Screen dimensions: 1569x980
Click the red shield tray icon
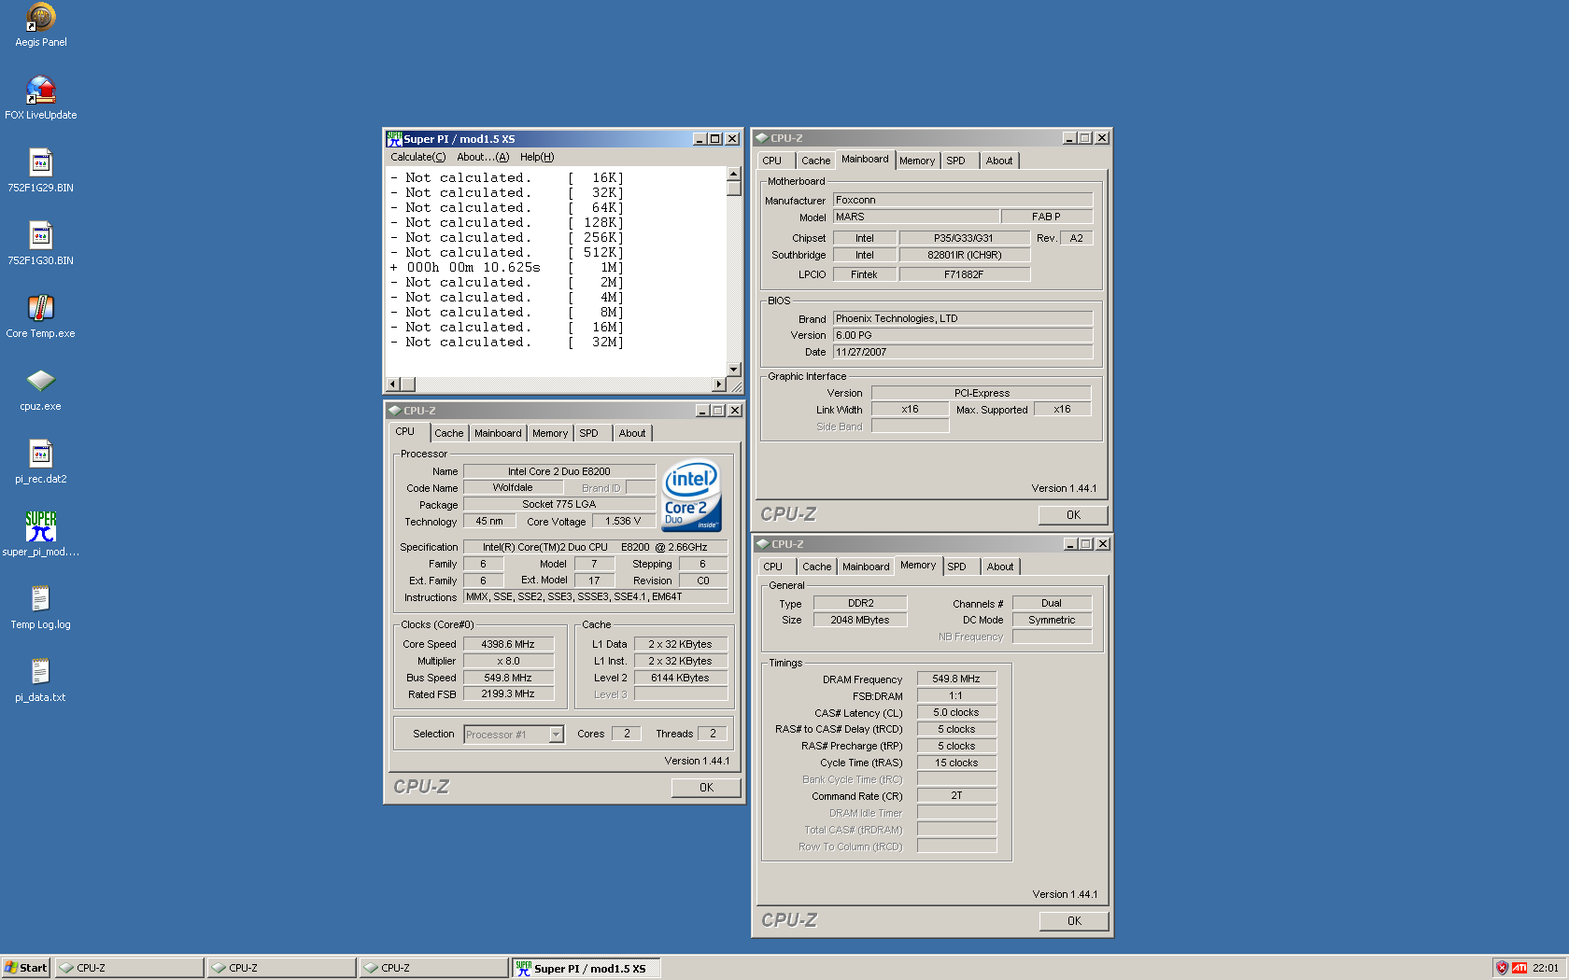[1502, 968]
